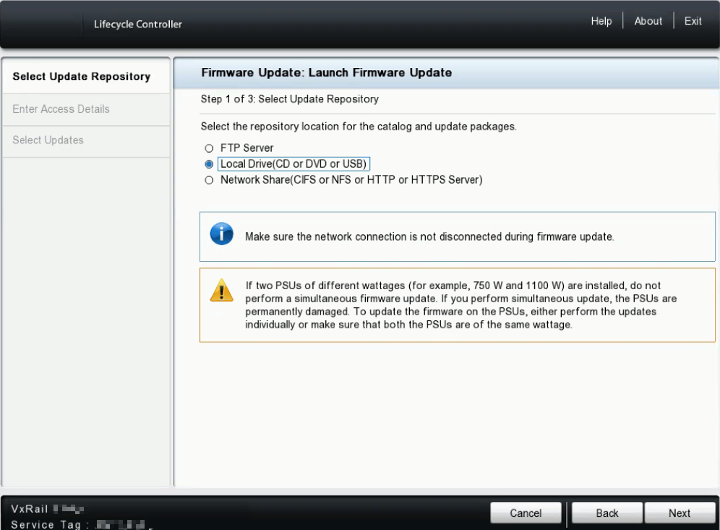The height and width of the screenshot is (530, 720).
Task: Click the Next button
Action: [680, 513]
